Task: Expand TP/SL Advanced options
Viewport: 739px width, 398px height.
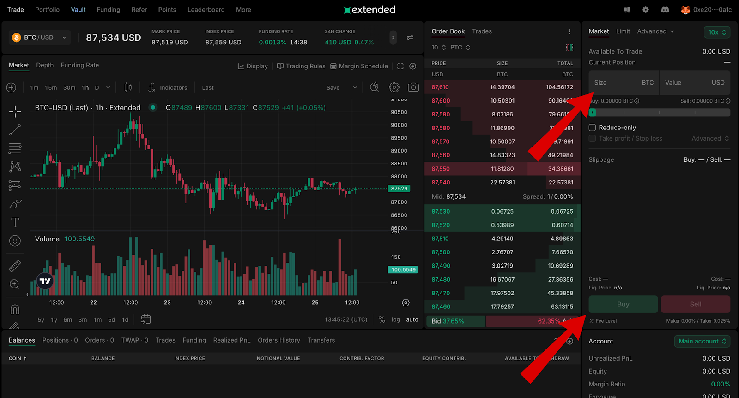Action: click(x=710, y=138)
